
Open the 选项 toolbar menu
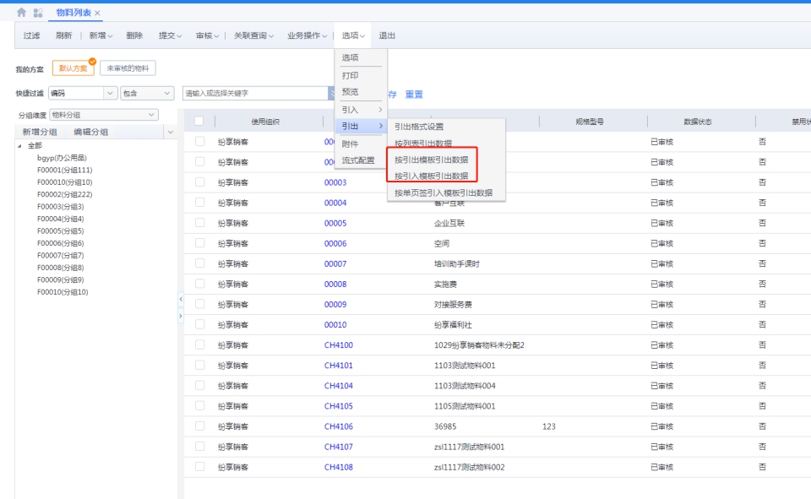coord(353,35)
